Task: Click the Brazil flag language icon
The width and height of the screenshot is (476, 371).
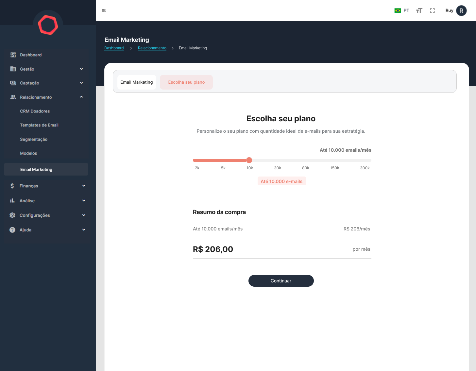Action: [398, 11]
